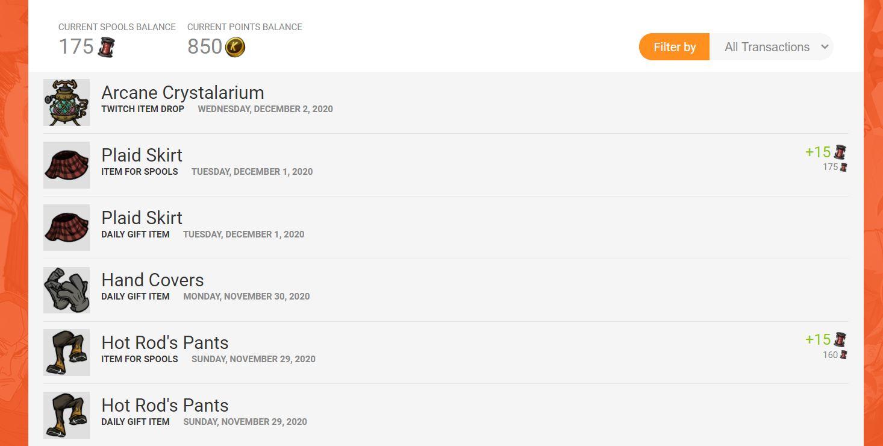Viewport: 883px width, 446px height.
Task: Click the small spool icon beside the 175 running balance
Action: point(844,167)
